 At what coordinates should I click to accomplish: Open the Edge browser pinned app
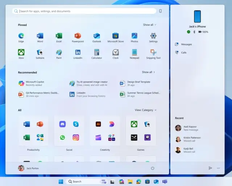click(21, 36)
